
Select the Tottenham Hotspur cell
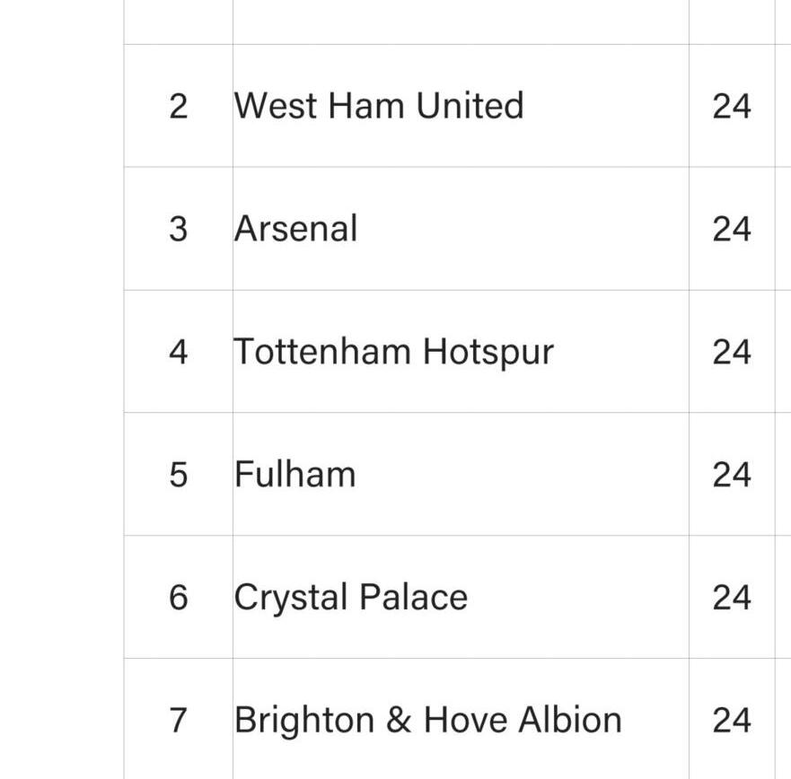(x=393, y=352)
